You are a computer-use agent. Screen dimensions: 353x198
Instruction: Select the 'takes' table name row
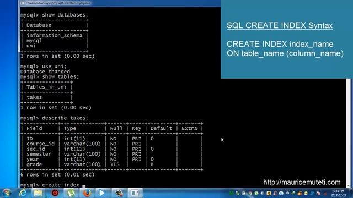(x=34, y=97)
